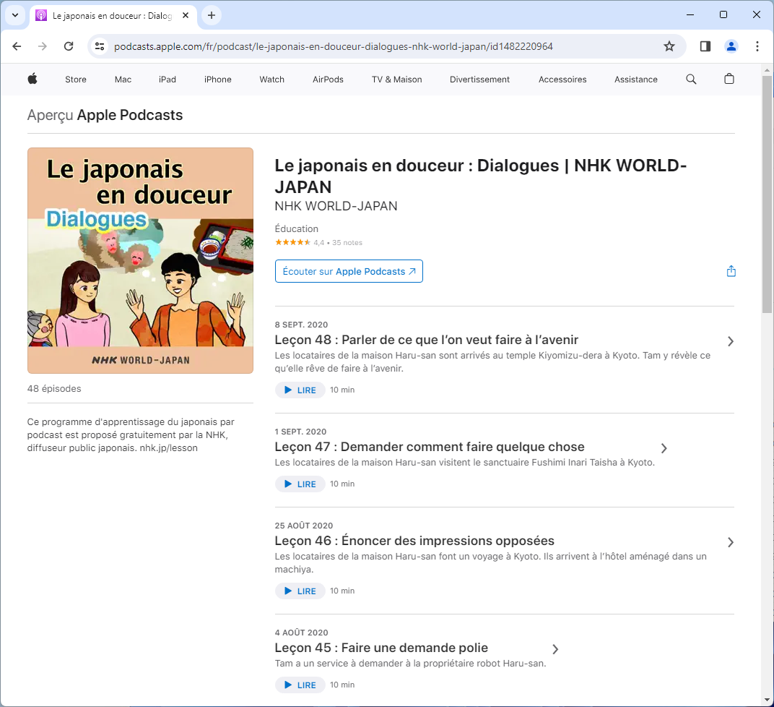This screenshot has width=774, height=707.
Task: Bookmark this page with the star icon
Action: point(669,46)
